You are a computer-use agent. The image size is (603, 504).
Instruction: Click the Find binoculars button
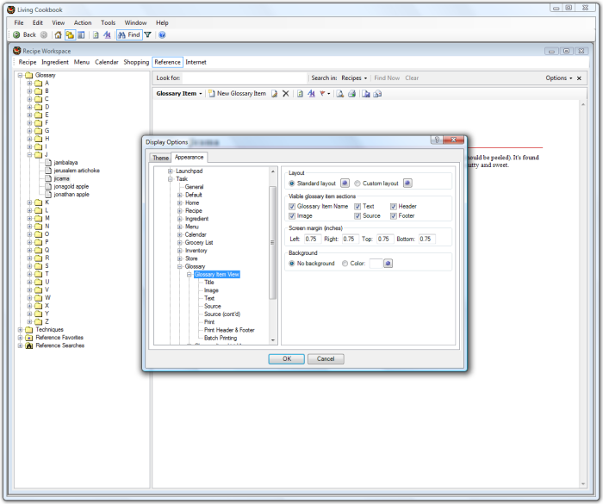click(x=129, y=35)
